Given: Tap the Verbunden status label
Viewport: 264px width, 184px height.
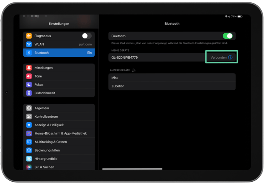Looking at the screenshot, I should pyautogui.click(x=218, y=58).
